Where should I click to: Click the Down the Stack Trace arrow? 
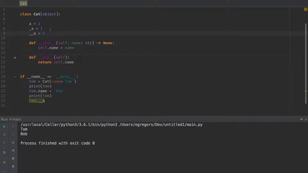click(13, 135)
